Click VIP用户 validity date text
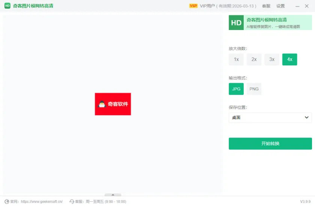 pyautogui.click(x=228, y=6)
